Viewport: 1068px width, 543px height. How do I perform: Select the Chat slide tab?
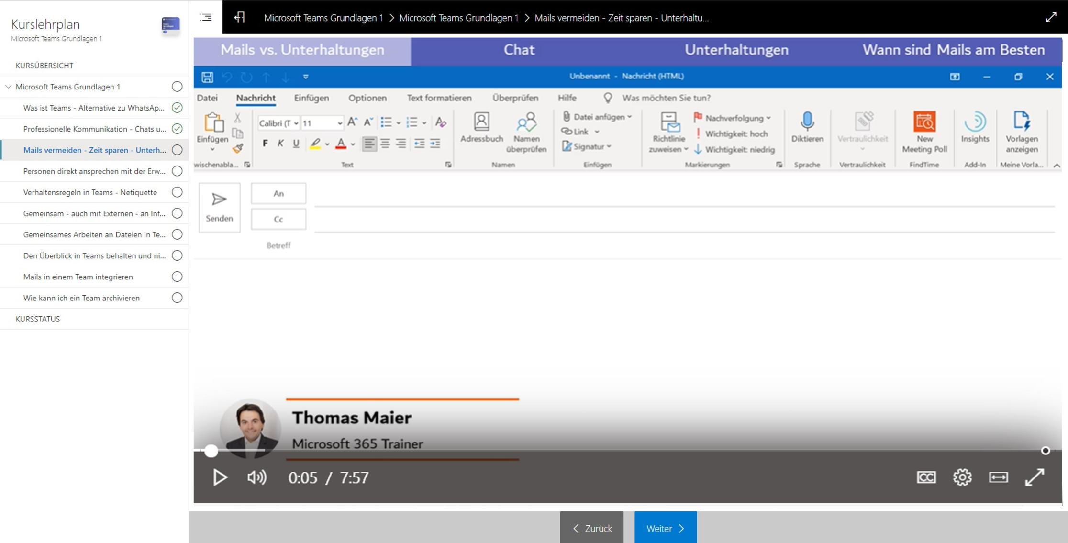pyautogui.click(x=519, y=50)
